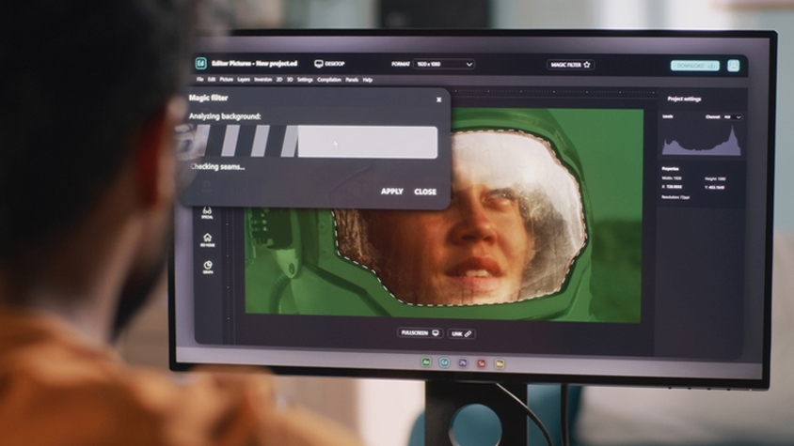Click the Go Home sidebar icon

pos(207,239)
